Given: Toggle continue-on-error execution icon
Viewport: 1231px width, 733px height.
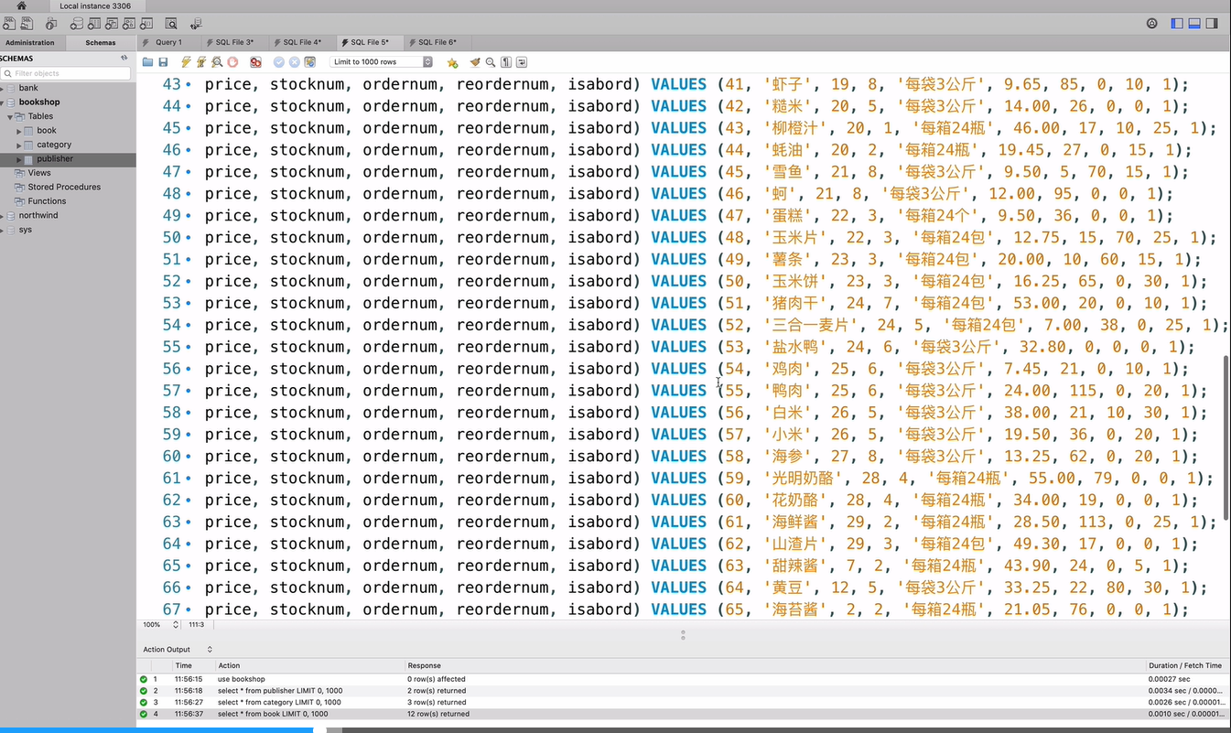Looking at the screenshot, I should coord(255,62).
